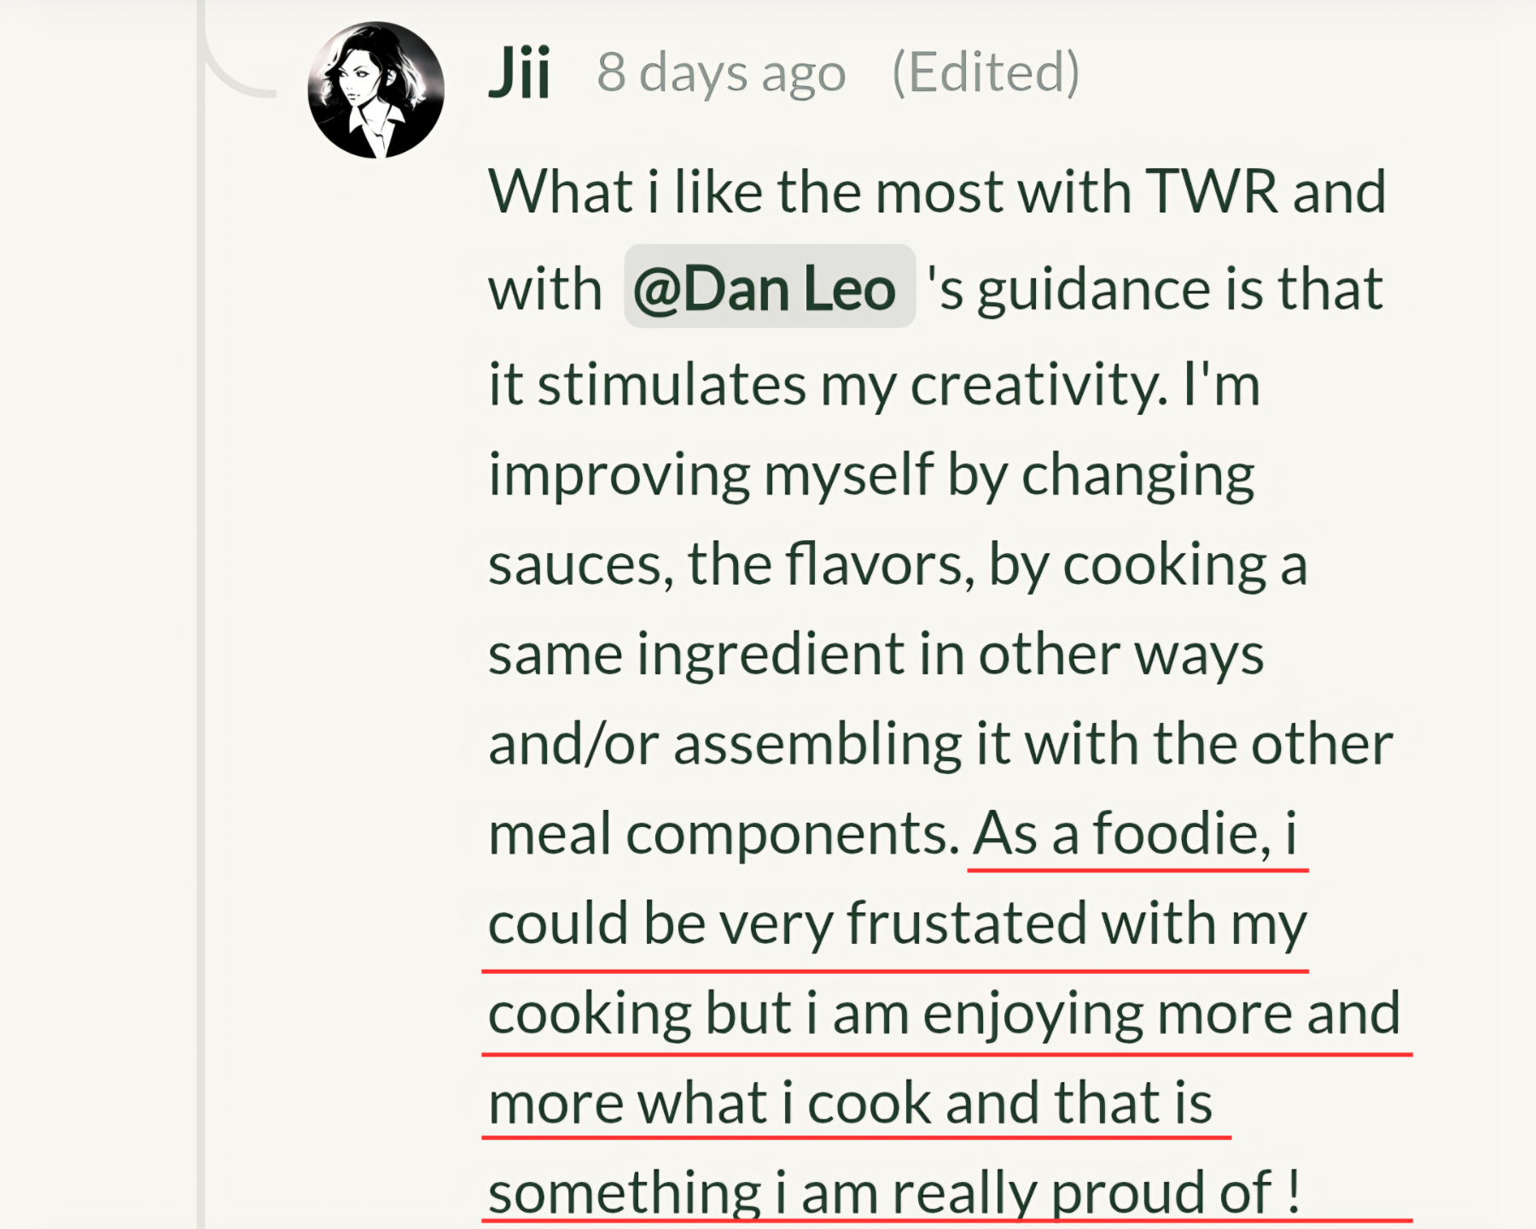This screenshot has height=1229, width=1536.
Task: Open the @Dan Leo mention
Action: point(765,289)
